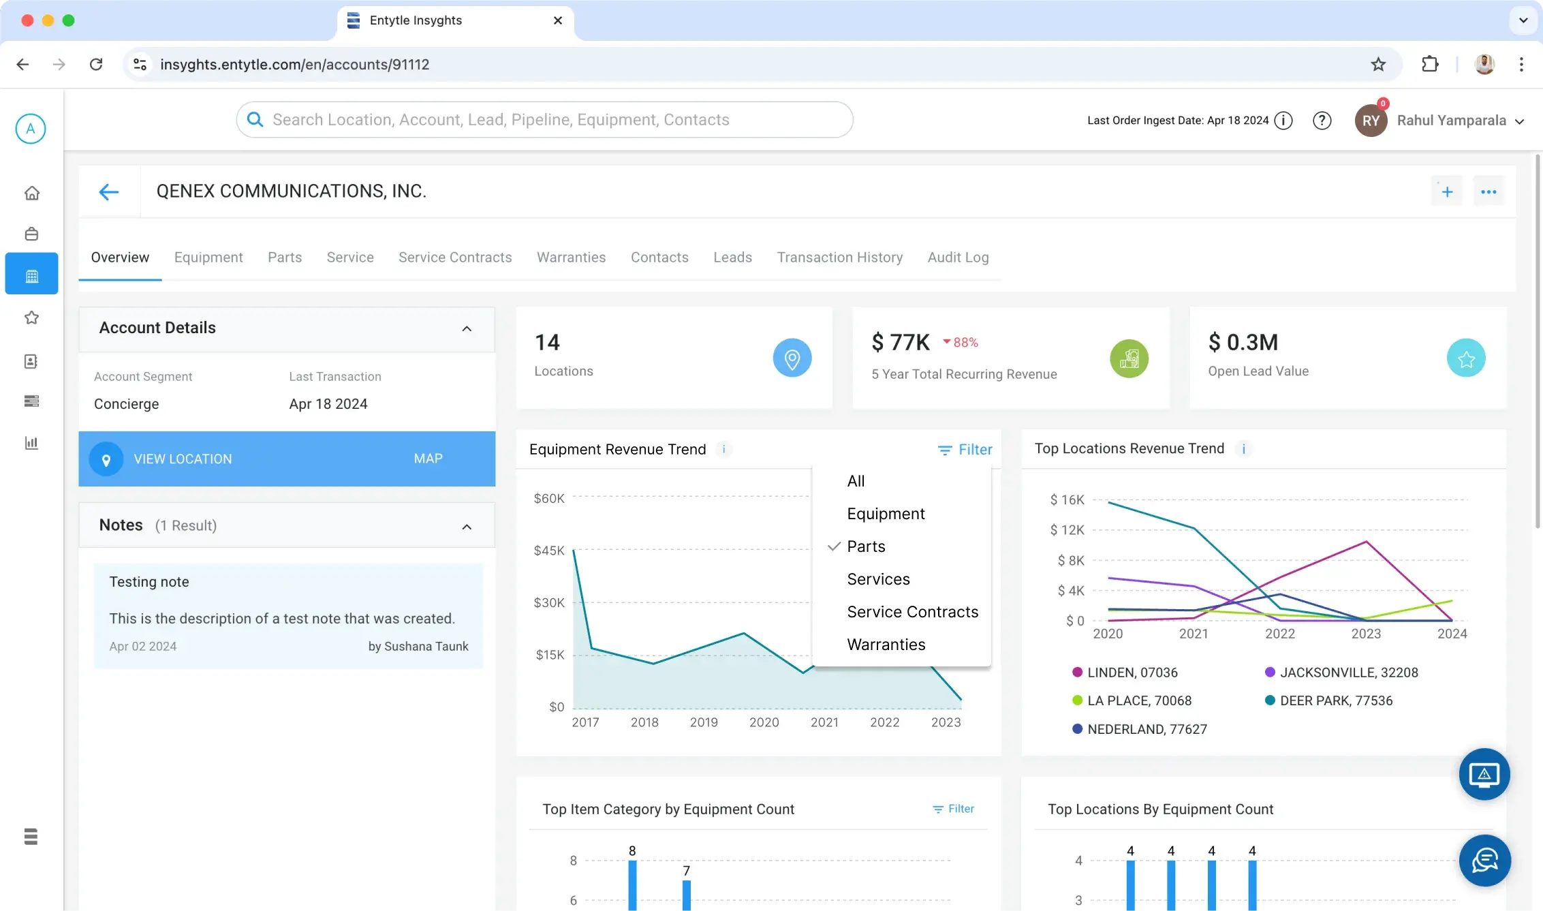
Task: Open Equipment Revenue Trend Filter
Action: [965, 450]
